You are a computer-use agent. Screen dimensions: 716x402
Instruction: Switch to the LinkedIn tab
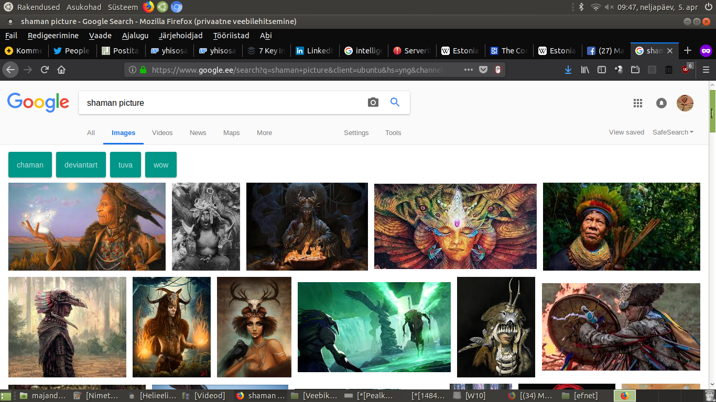[x=314, y=51]
